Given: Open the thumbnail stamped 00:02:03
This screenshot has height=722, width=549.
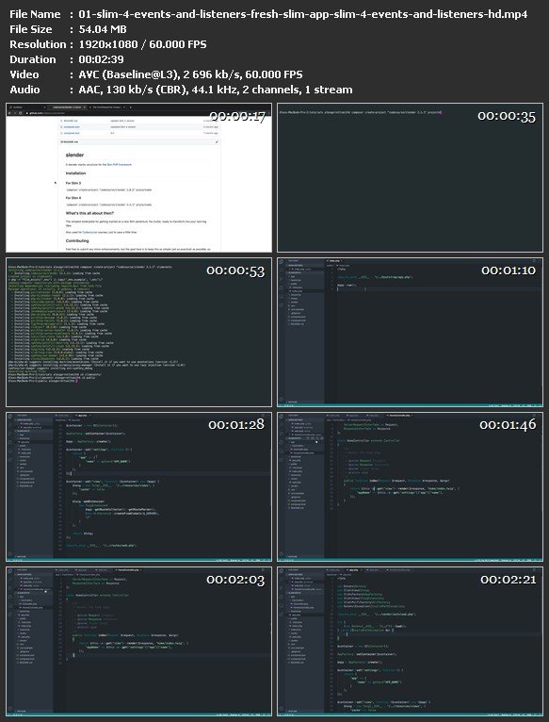Looking at the screenshot, I should (x=138, y=642).
